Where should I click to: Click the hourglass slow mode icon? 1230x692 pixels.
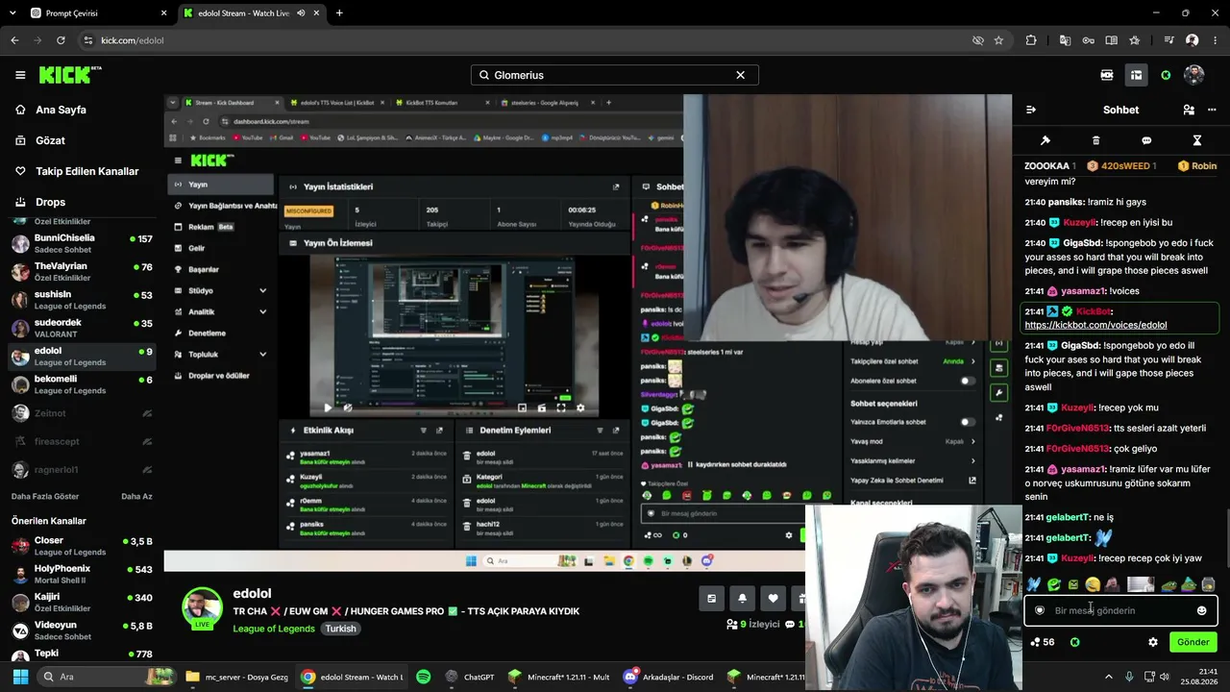1197,140
